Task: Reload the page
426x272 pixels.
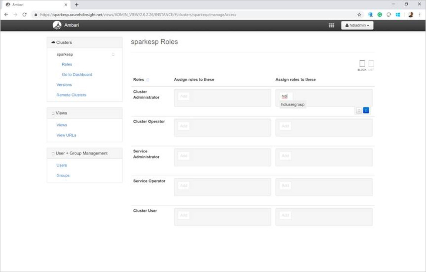Action: (x=24, y=15)
